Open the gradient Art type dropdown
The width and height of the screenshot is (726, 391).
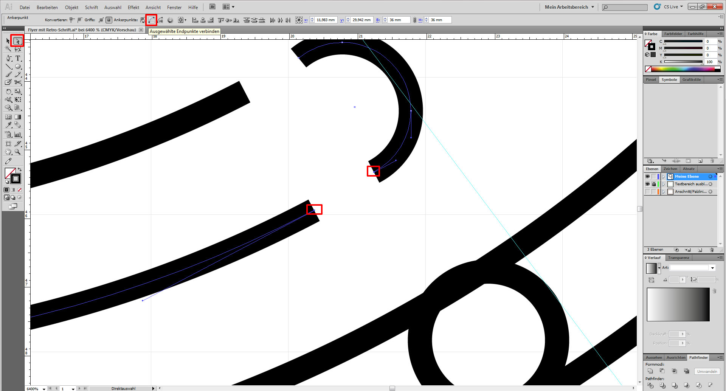click(712, 268)
